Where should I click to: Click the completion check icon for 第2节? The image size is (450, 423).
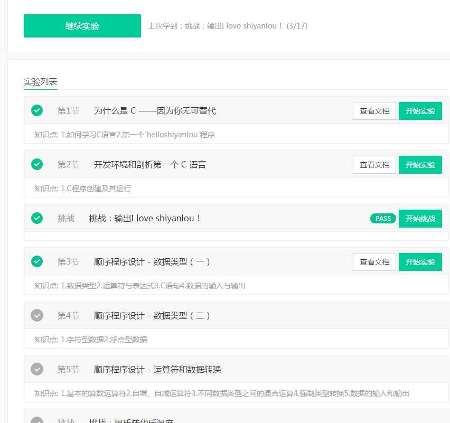tap(36, 164)
